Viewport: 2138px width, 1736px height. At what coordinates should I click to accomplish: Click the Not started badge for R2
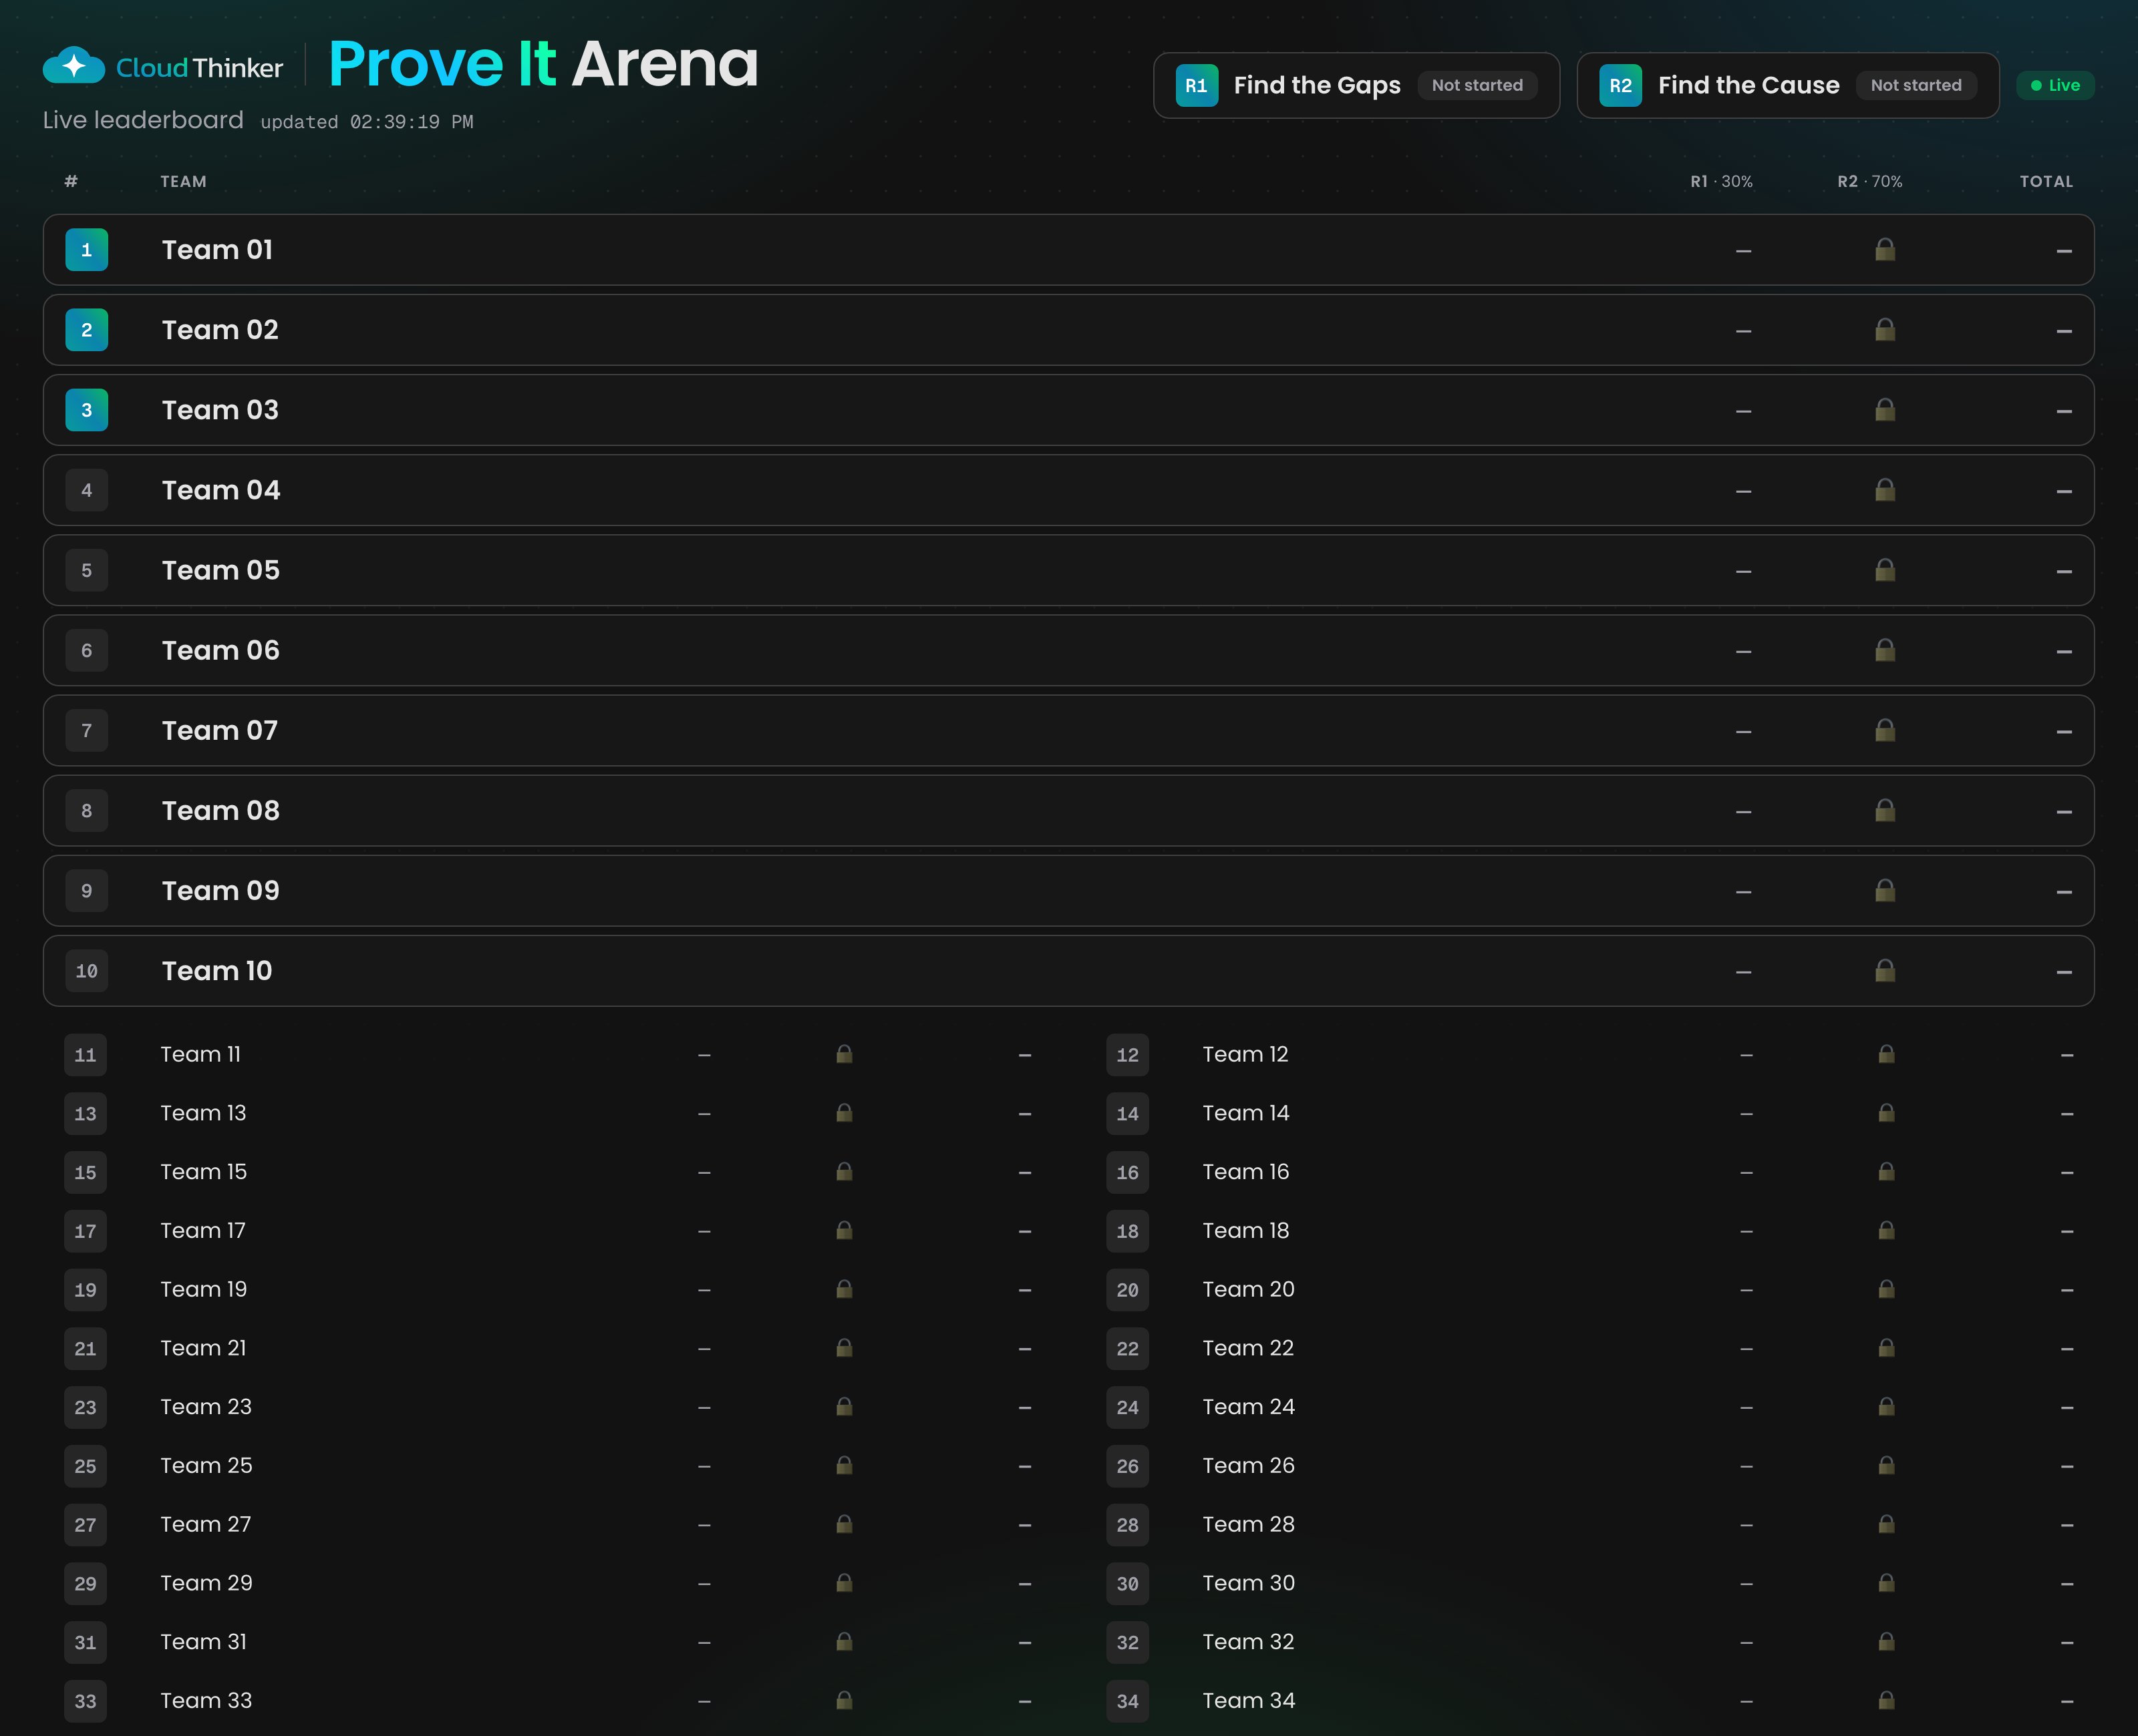[x=1916, y=85]
